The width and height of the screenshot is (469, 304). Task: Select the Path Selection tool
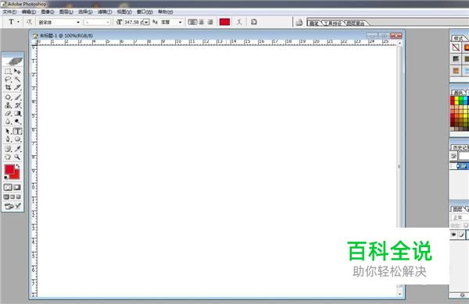pos(8,131)
